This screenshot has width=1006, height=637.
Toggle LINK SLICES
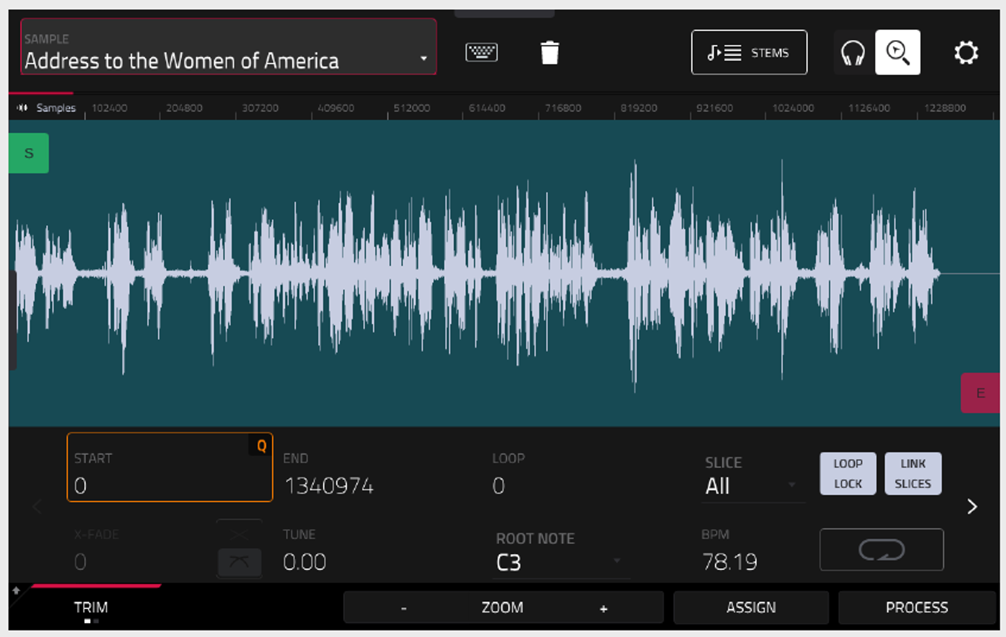[x=913, y=473]
